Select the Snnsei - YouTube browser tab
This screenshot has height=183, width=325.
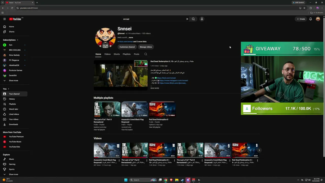tap(20, 3)
